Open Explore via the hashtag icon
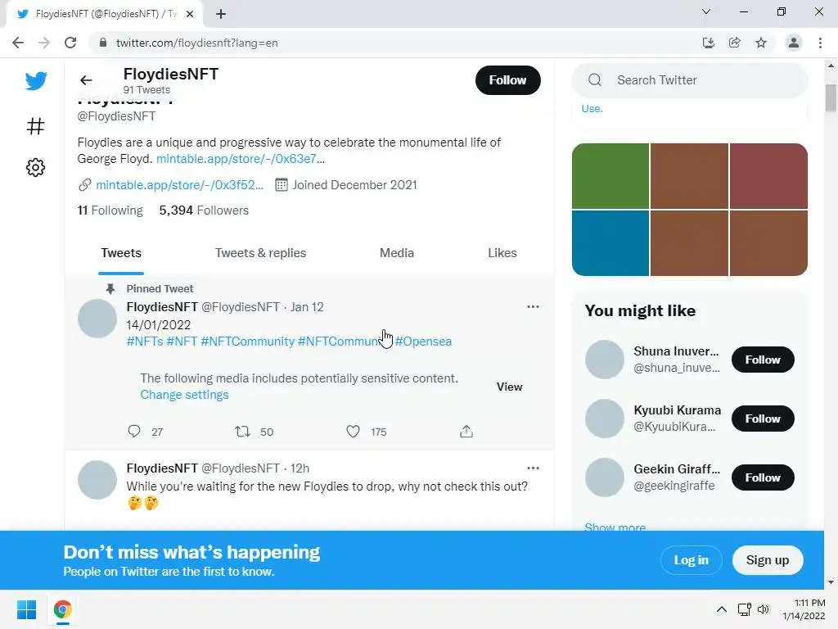838x629 pixels. click(x=35, y=126)
